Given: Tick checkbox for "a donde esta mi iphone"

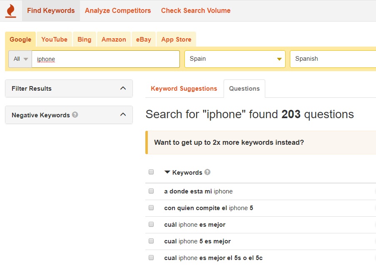Looking at the screenshot, I should coord(151,191).
